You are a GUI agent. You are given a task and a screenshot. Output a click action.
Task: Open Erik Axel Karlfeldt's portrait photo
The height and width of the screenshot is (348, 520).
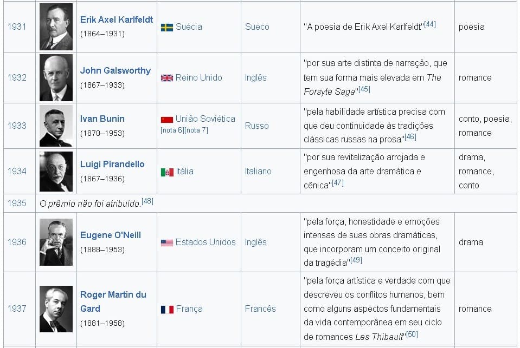click(x=56, y=27)
